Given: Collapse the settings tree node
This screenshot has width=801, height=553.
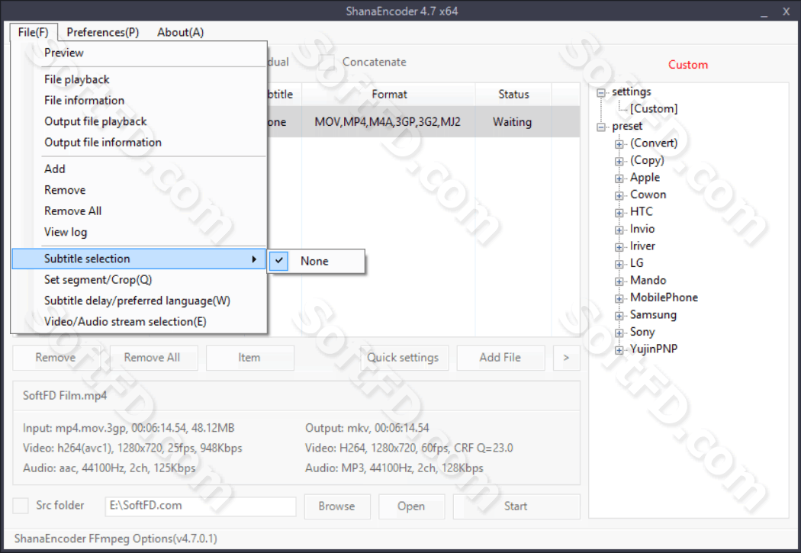Looking at the screenshot, I should (x=601, y=92).
